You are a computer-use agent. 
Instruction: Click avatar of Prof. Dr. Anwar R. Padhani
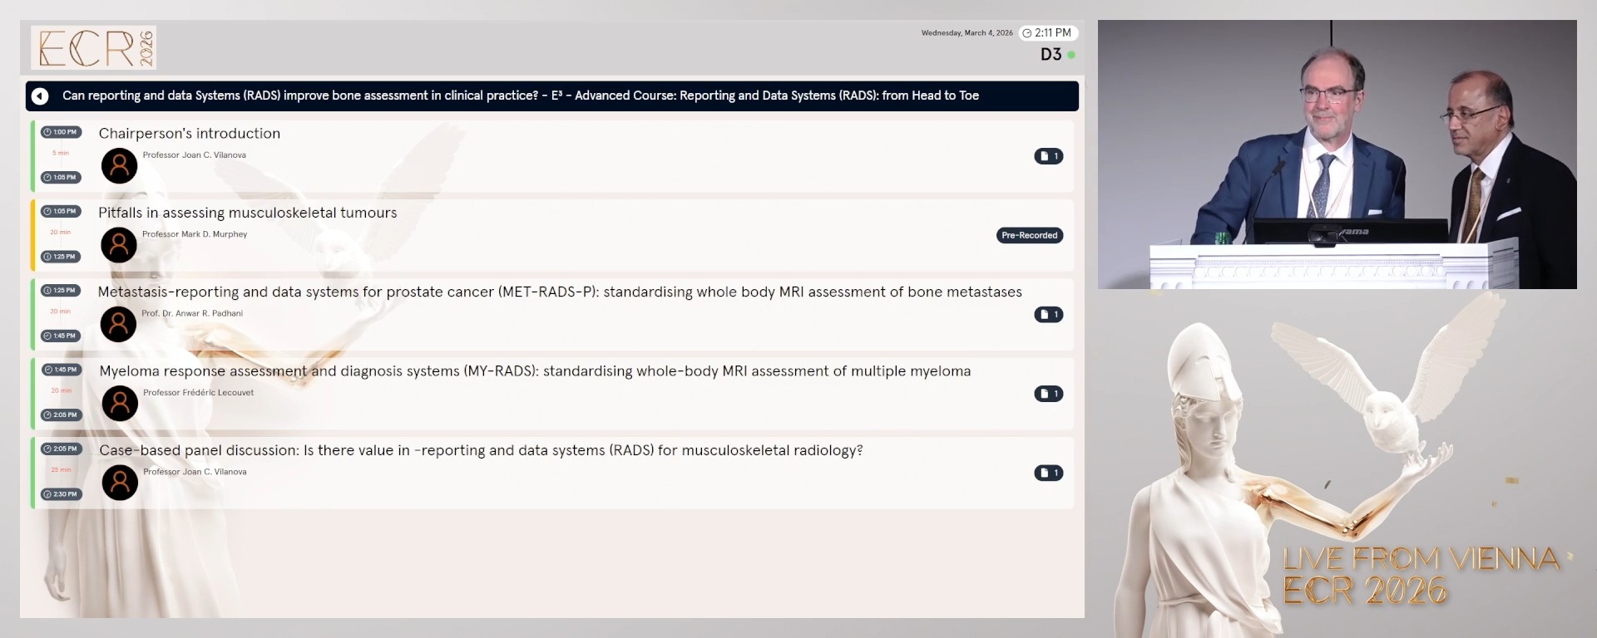tap(118, 324)
